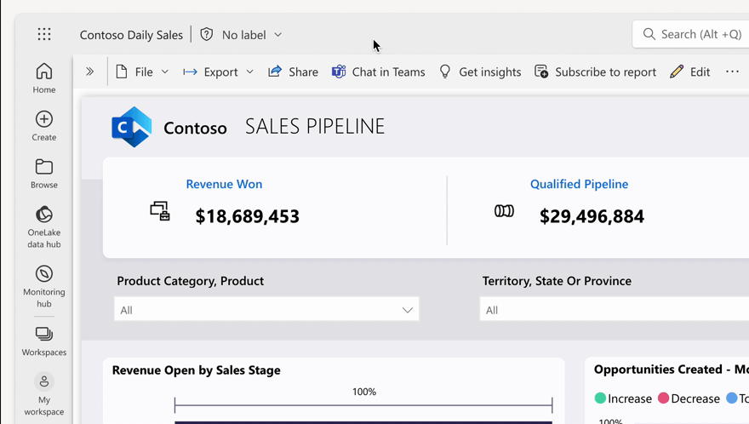The height and width of the screenshot is (424, 749).
Task: Select the $18,689,453 value
Action: click(x=248, y=216)
